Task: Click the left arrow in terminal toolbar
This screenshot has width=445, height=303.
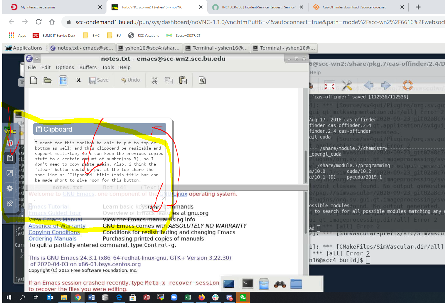Action: (x=369, y=85)
